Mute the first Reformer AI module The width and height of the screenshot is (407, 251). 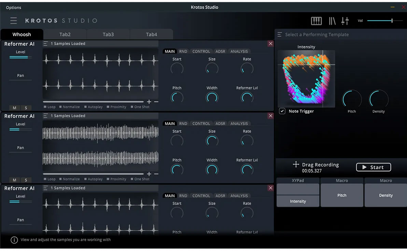[x=14, y=108]
